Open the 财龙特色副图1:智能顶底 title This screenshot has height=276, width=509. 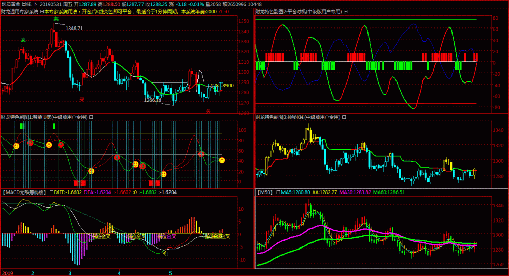click(x=44, y=117)
